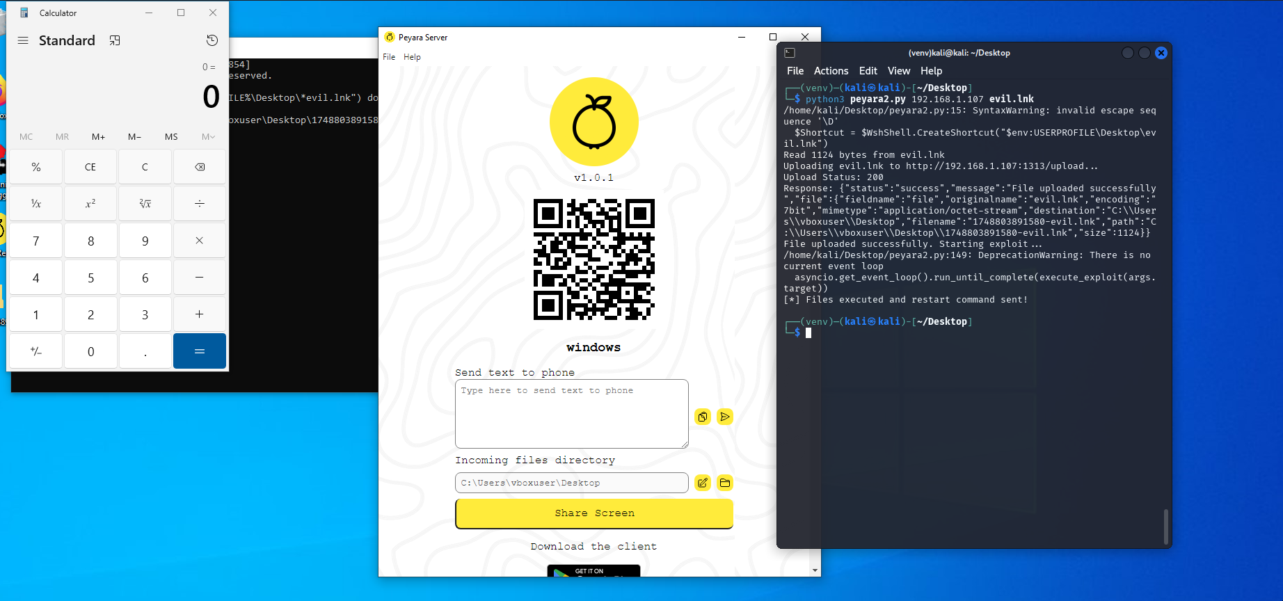This screenshot has width=1283, height=601.
Task: Click digit 3 in Calculator
Action: pyautogui.click(x=145, y=314)
